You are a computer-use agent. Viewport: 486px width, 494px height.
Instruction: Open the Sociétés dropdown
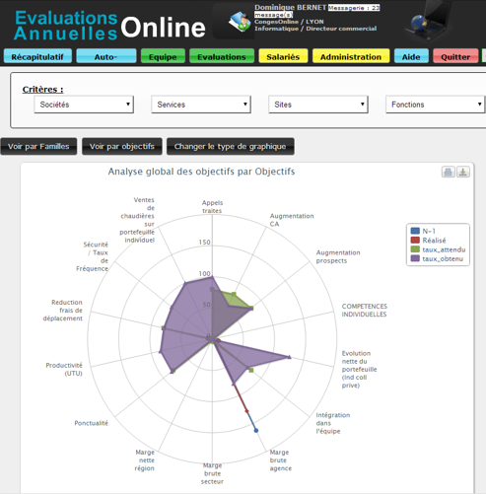pyautogui.click(x=84, y=105)
